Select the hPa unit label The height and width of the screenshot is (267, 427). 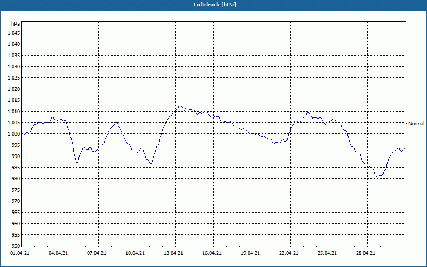point(15,24)
